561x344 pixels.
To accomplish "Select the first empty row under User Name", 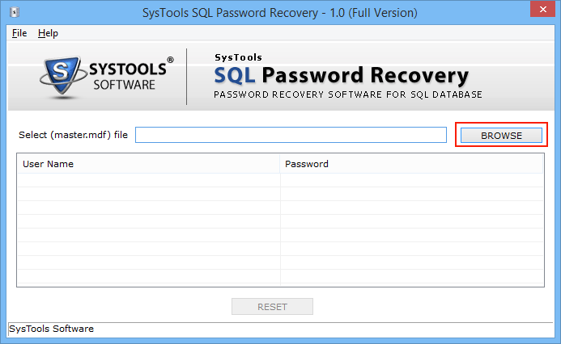I will (x=149, y=181).
